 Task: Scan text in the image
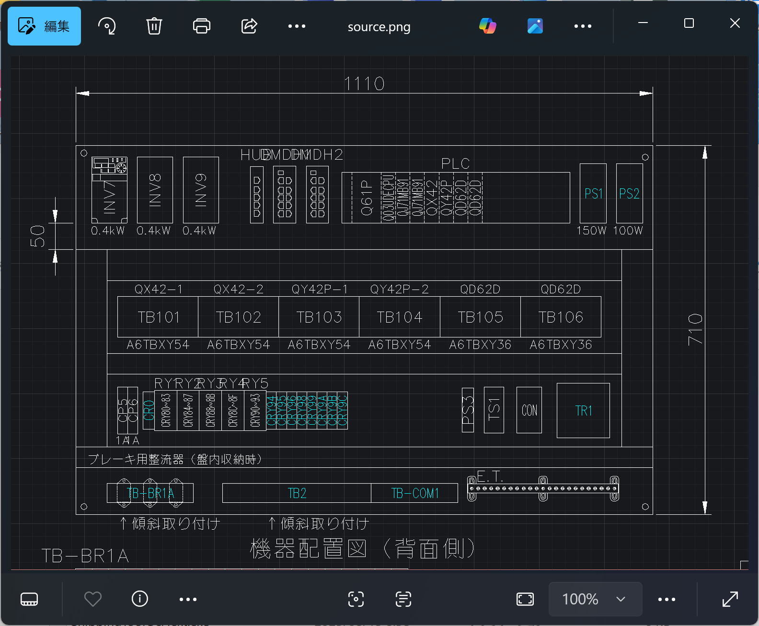coord(403,599)
